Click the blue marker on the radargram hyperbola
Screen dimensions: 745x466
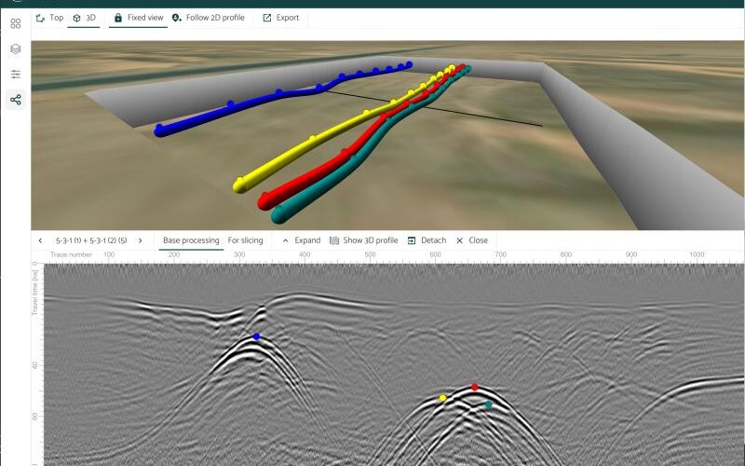(256, 336)
